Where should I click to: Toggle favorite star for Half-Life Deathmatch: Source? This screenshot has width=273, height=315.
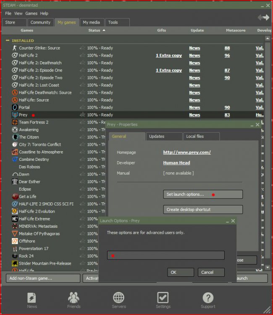[82, 93]
